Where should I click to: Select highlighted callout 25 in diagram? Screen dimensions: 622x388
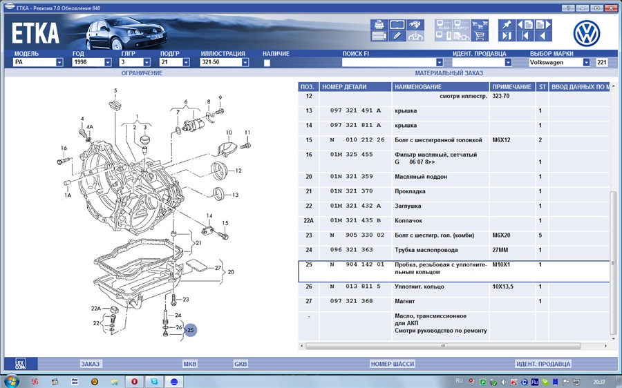(191, 330)
